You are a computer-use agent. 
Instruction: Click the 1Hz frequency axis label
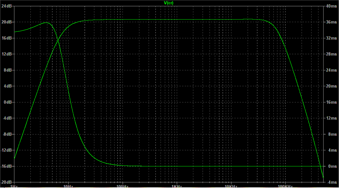[x=14, y=186]
